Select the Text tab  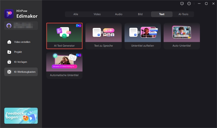[x=162, y=14]
